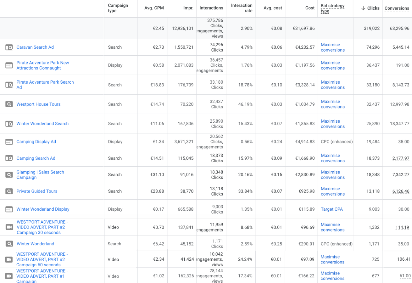The image size is (412, 283).
Task: Click Target CPA bid strategy for Winter Wonderland Display
Action: 331,209
